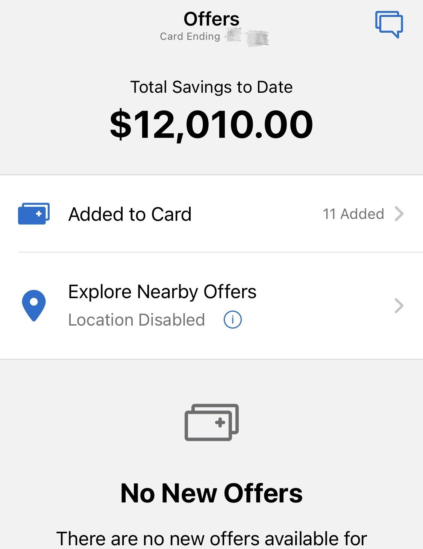Tap the No New Offers heading
Image resolution: width=423 pixels, height=549 pixels.
(211, 493)
